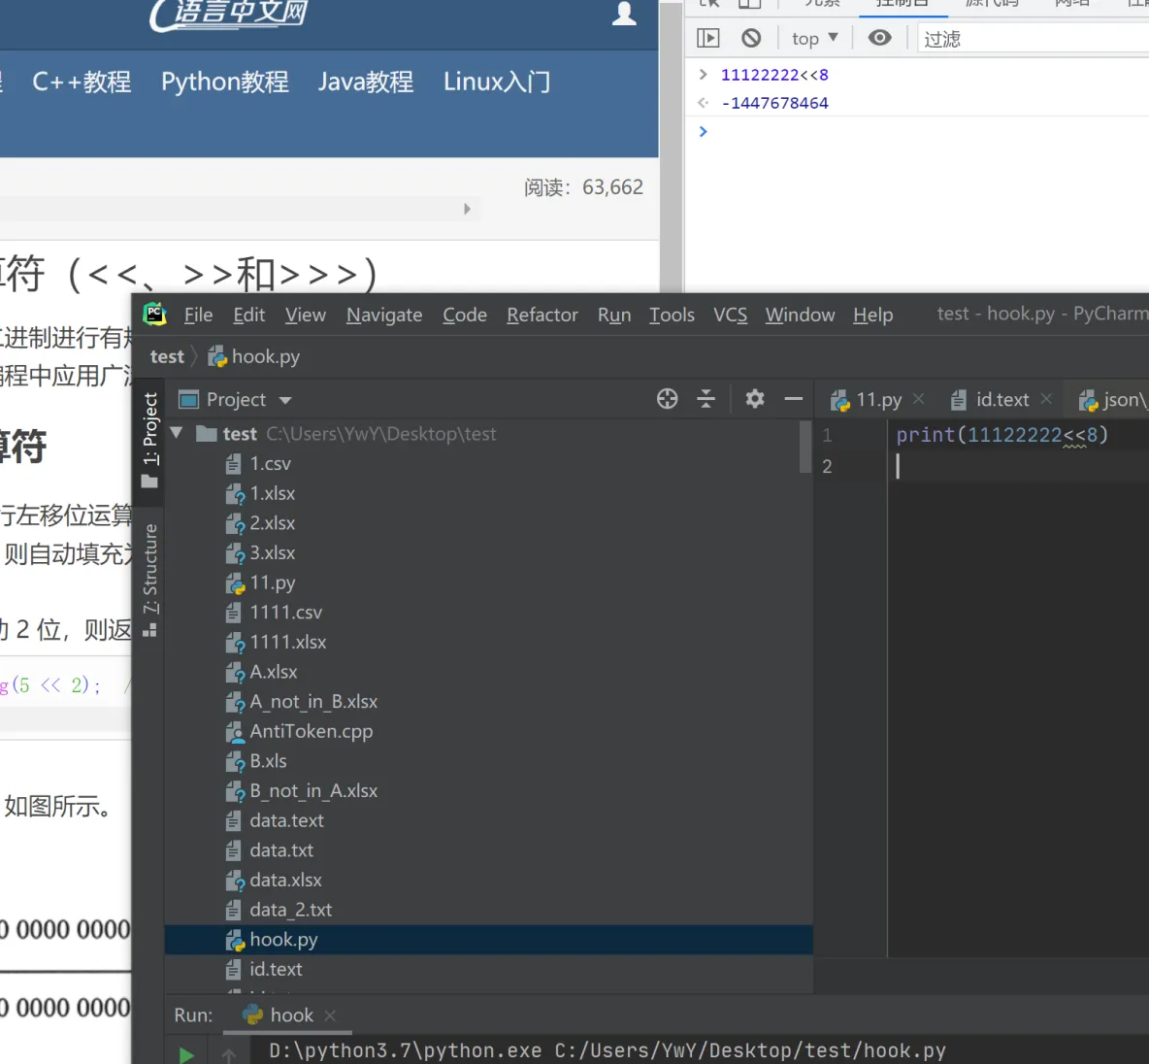Open PyCharm Code menu

[x=465, y=315]
